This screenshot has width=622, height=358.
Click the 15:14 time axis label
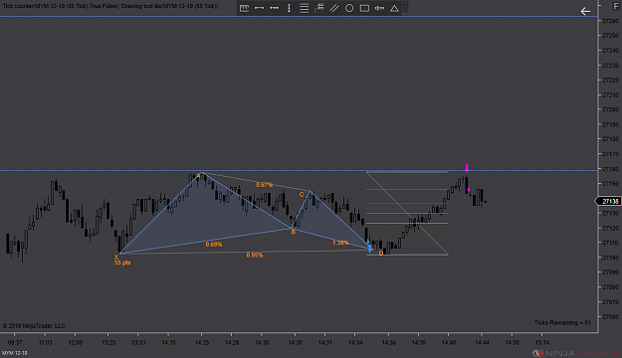[x=541, y=342]
